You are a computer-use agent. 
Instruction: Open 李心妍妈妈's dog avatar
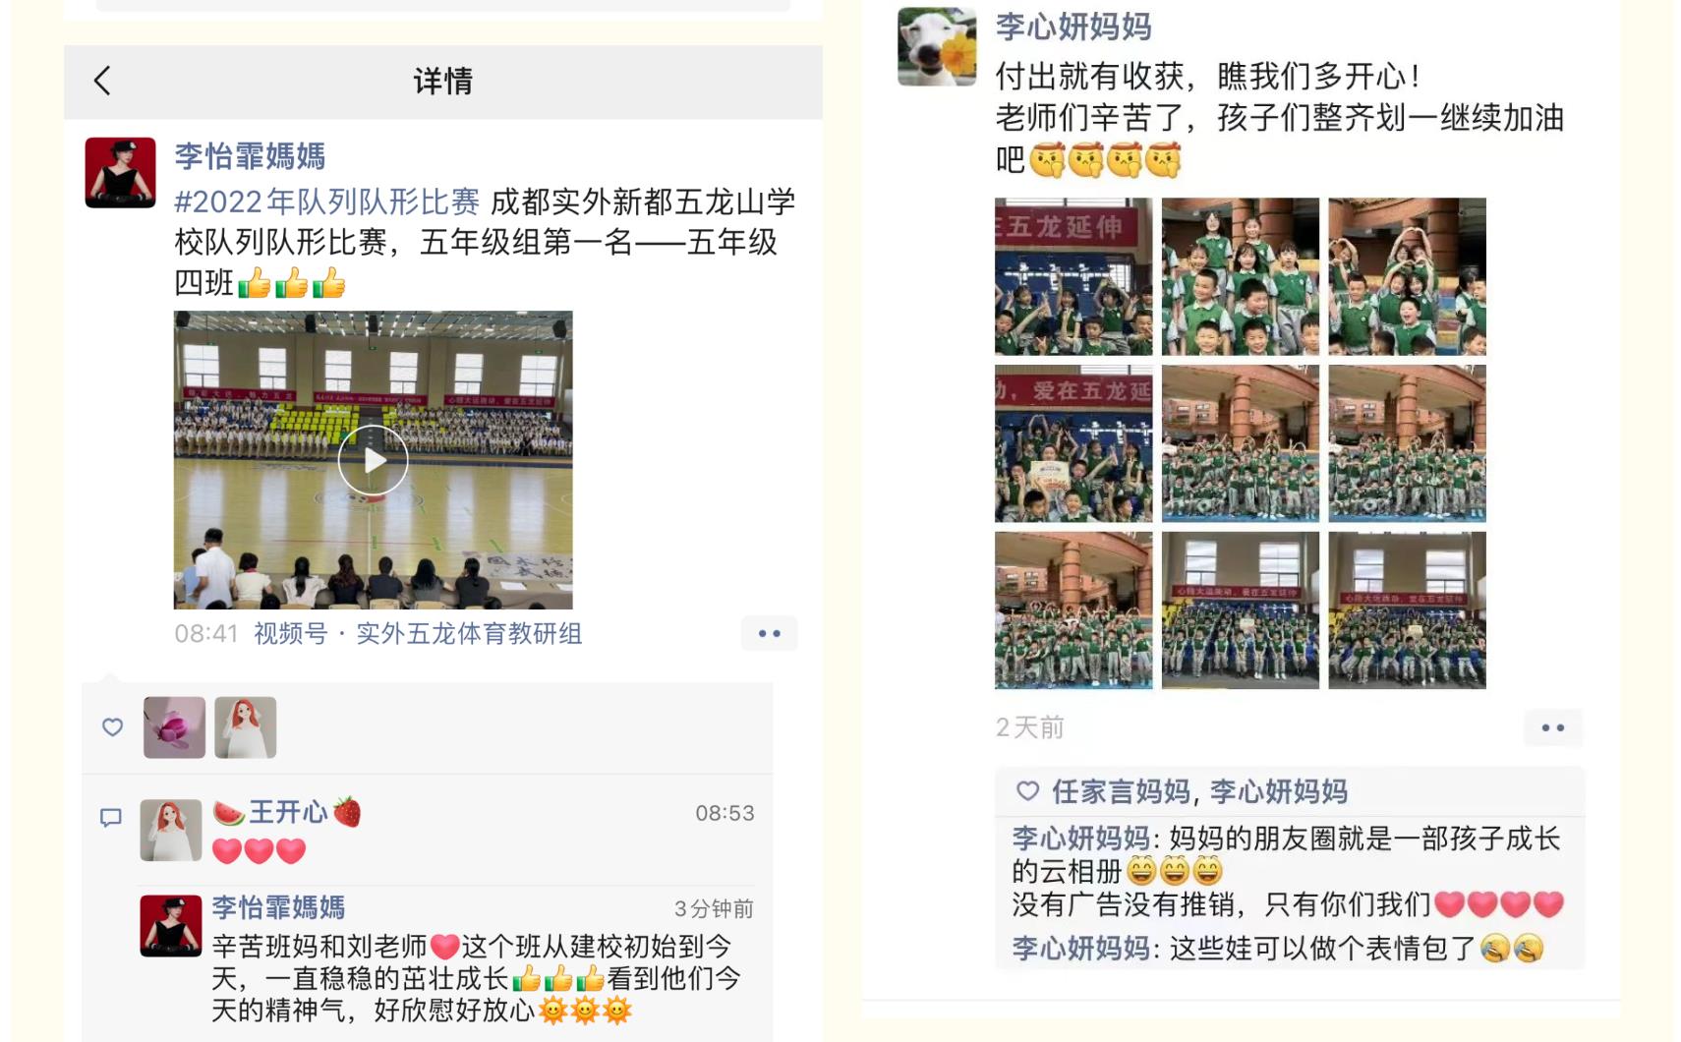(x=937, y=46)
